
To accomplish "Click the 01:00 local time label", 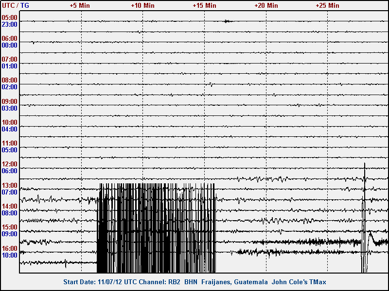I will pyautogui.click(x=9, y=66).
